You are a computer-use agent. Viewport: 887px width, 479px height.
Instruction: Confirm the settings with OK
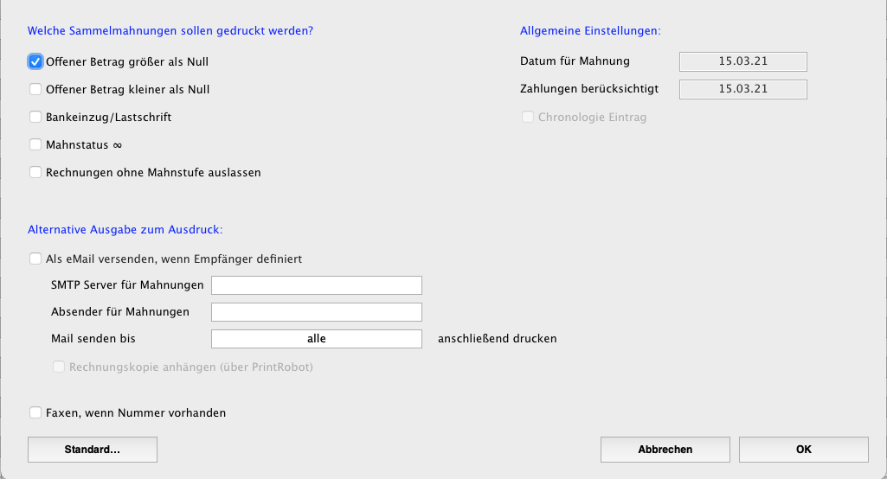804,450
